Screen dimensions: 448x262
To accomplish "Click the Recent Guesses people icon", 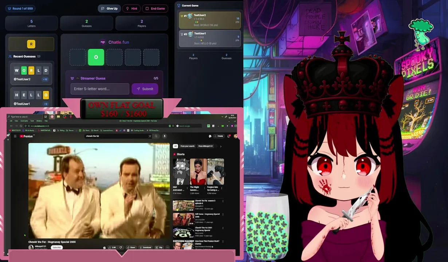I will point(10,56).
